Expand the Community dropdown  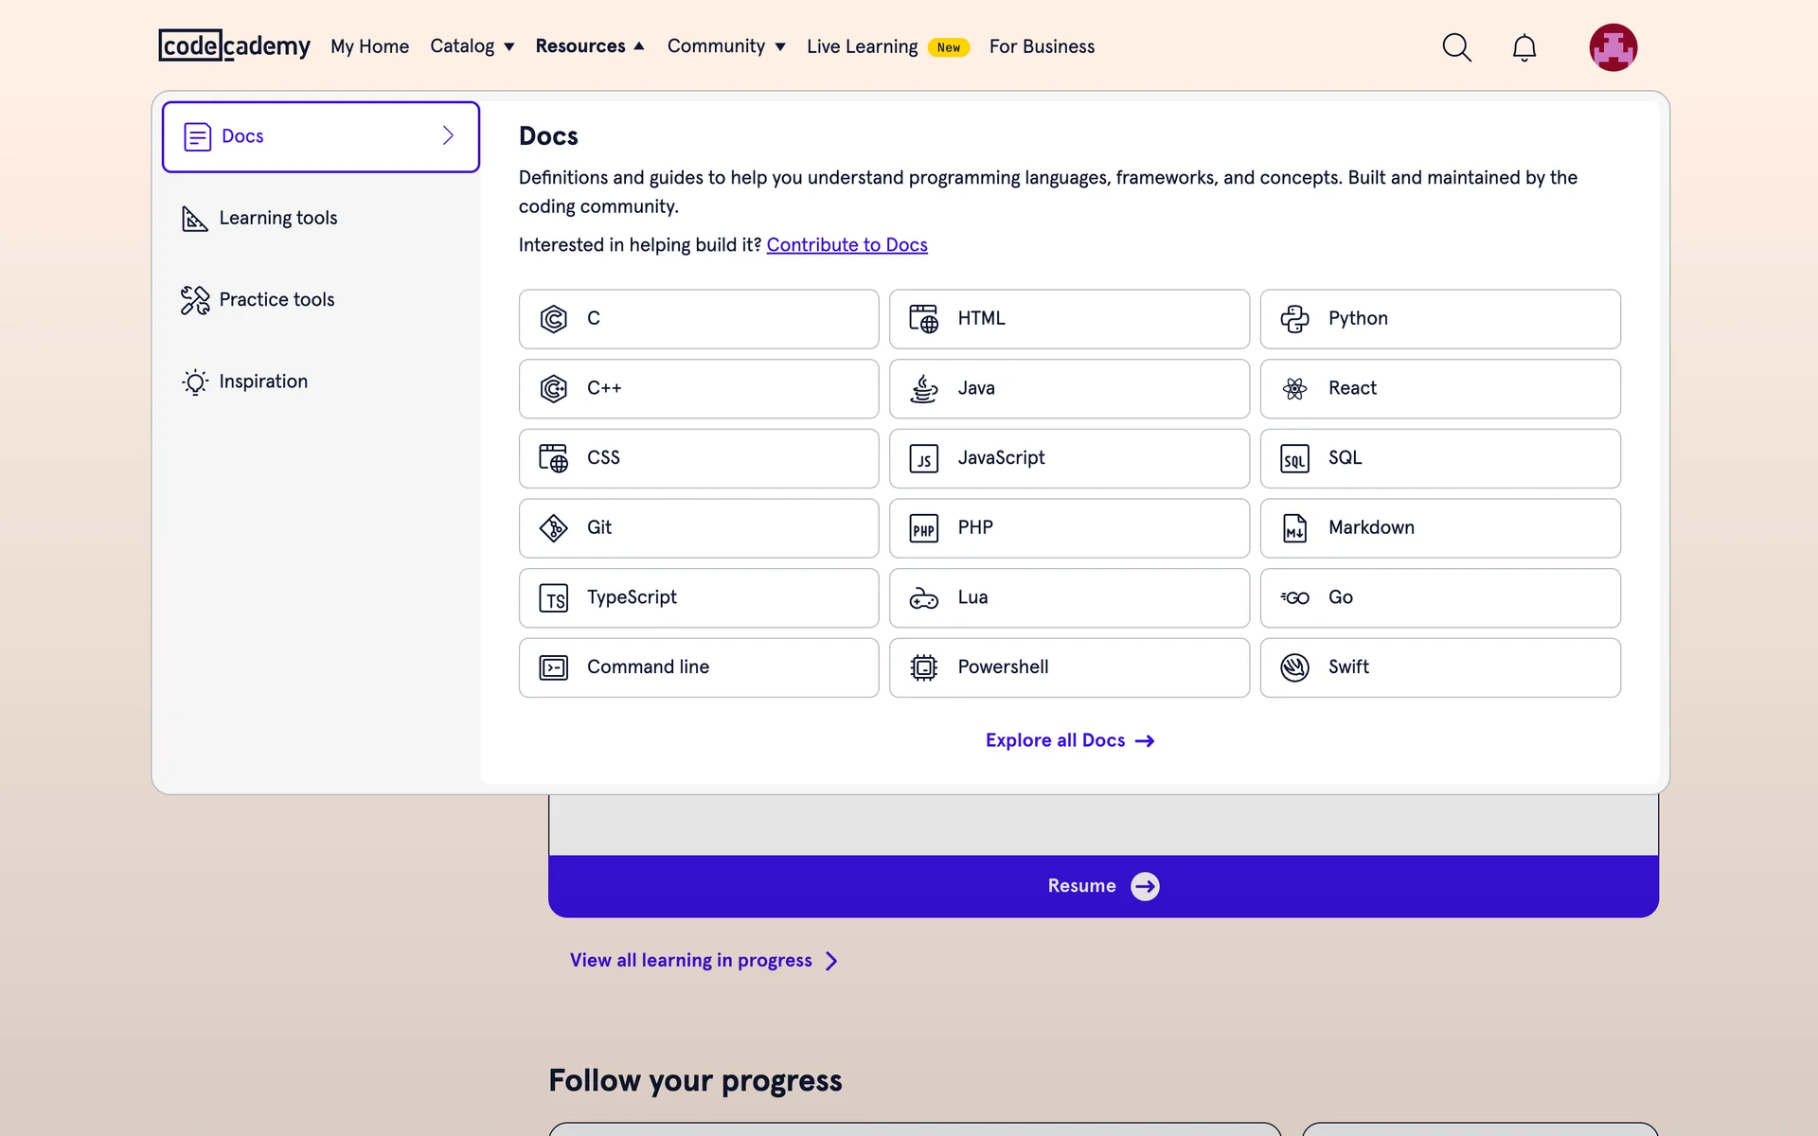point(725,46)
